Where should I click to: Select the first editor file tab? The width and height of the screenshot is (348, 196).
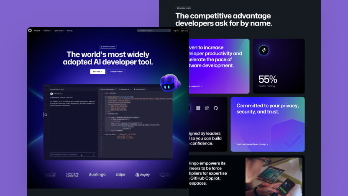107,89
